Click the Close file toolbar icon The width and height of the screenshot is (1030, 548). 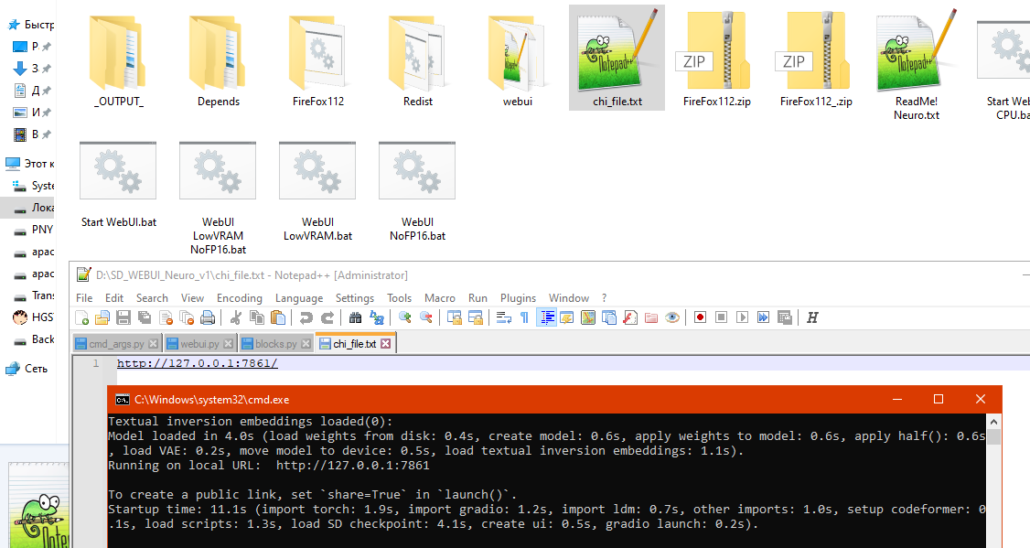[166, 318]
